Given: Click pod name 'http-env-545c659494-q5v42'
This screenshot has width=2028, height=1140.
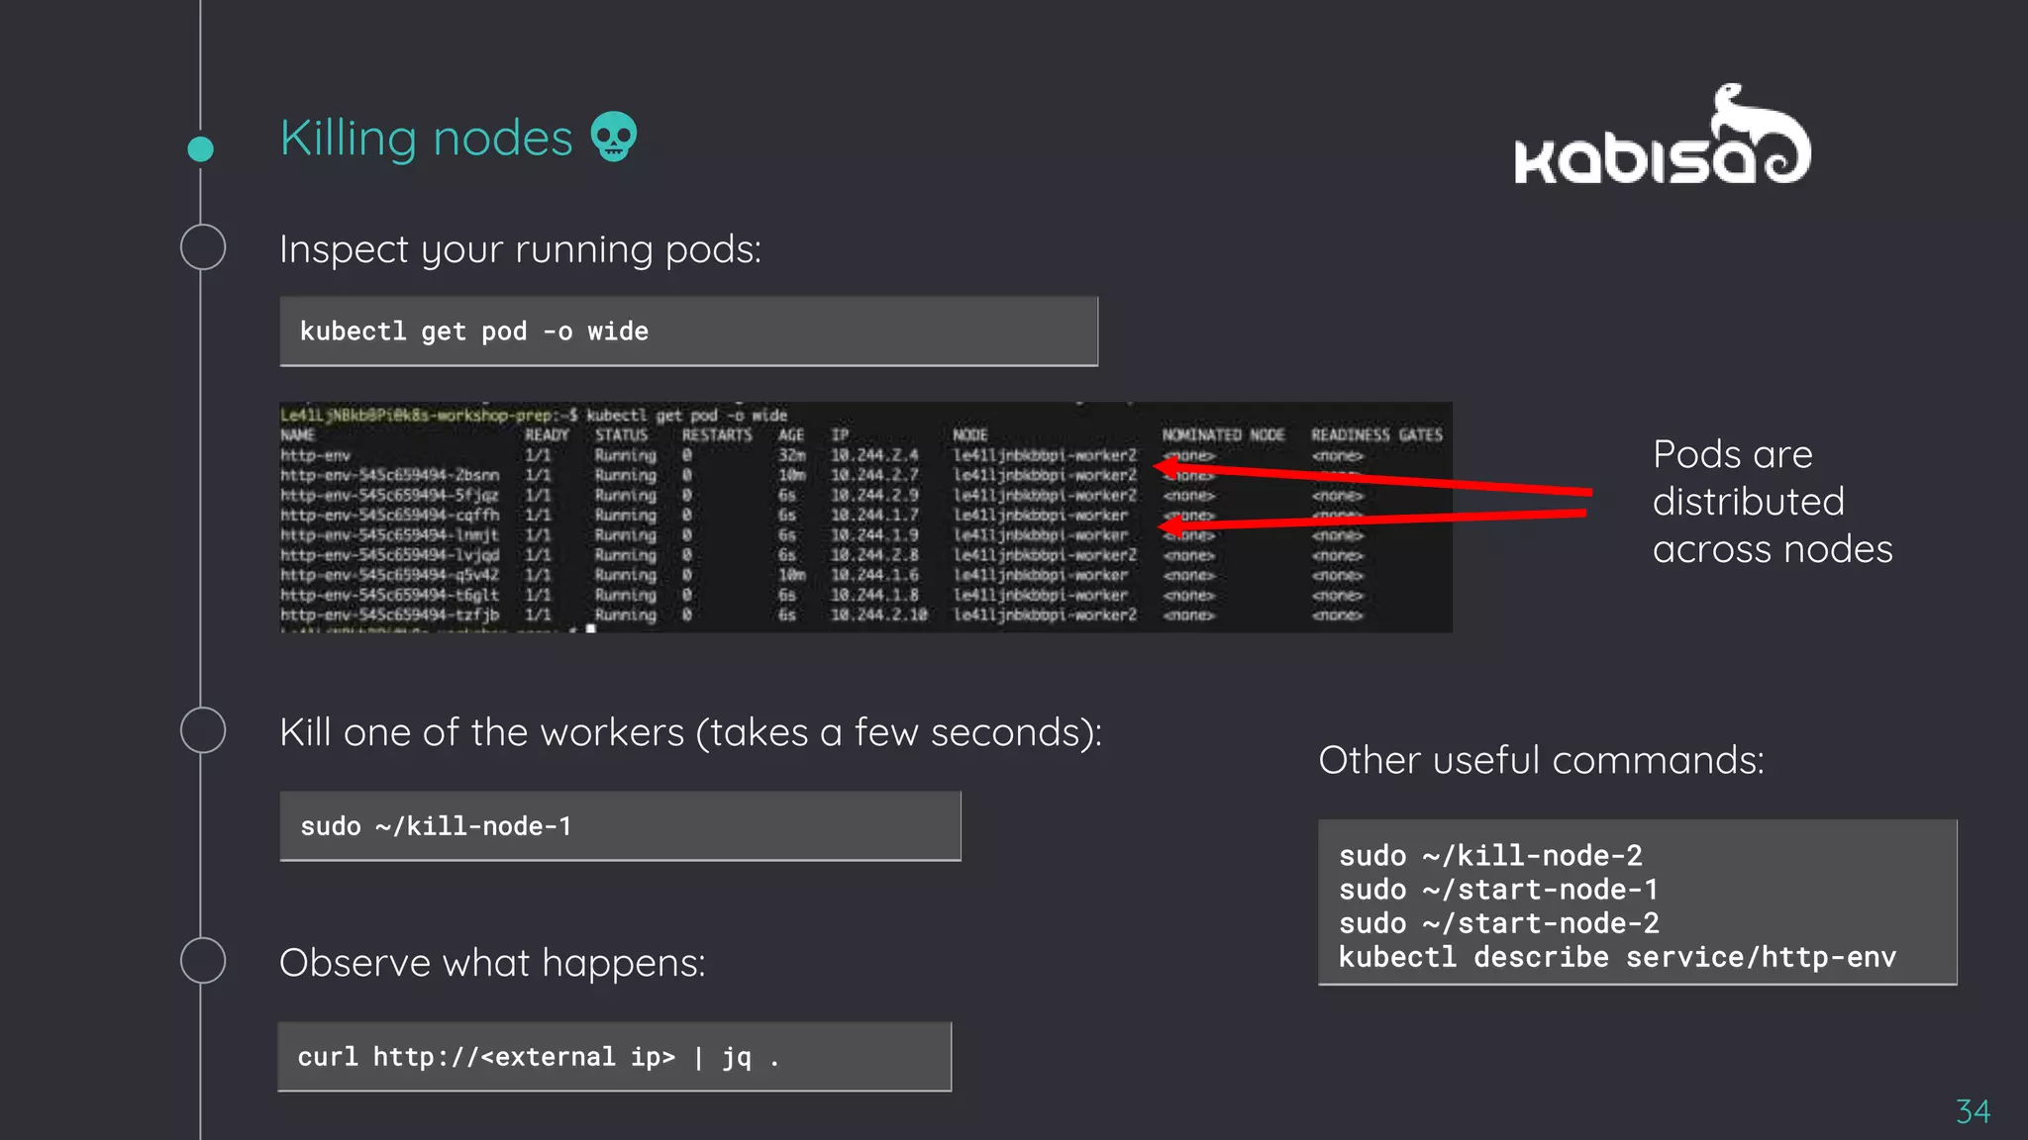Looking at the screenshot, I should tap(389, 575).
